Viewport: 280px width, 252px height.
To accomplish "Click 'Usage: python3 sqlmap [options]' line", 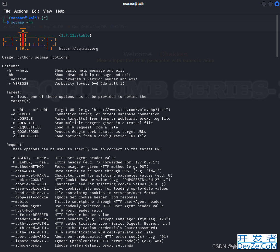I will pos(36,57).
